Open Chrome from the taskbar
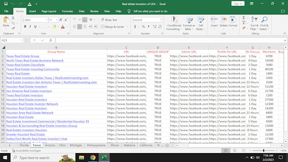Viewport: 288px width, 162px height. 93,158
